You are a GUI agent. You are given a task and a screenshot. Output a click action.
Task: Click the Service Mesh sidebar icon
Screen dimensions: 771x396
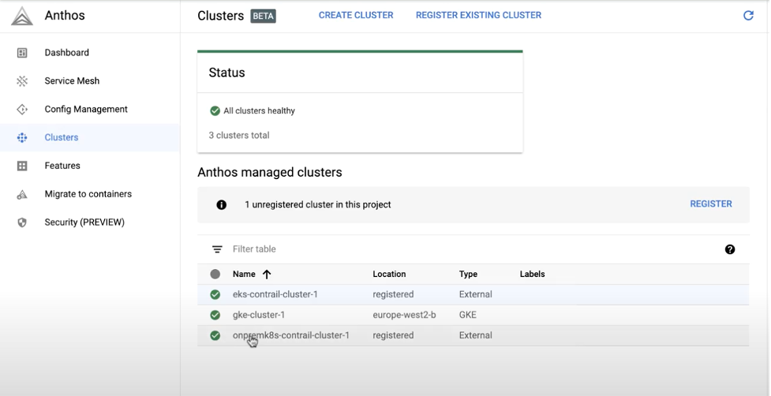(22, 81)
